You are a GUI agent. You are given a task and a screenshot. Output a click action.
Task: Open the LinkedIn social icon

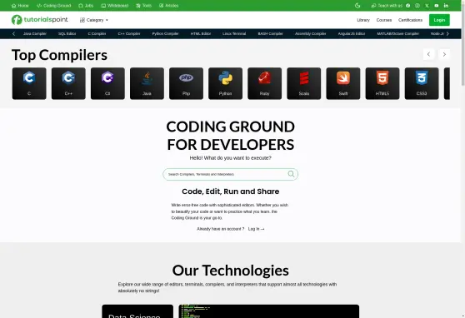(446, 5)
